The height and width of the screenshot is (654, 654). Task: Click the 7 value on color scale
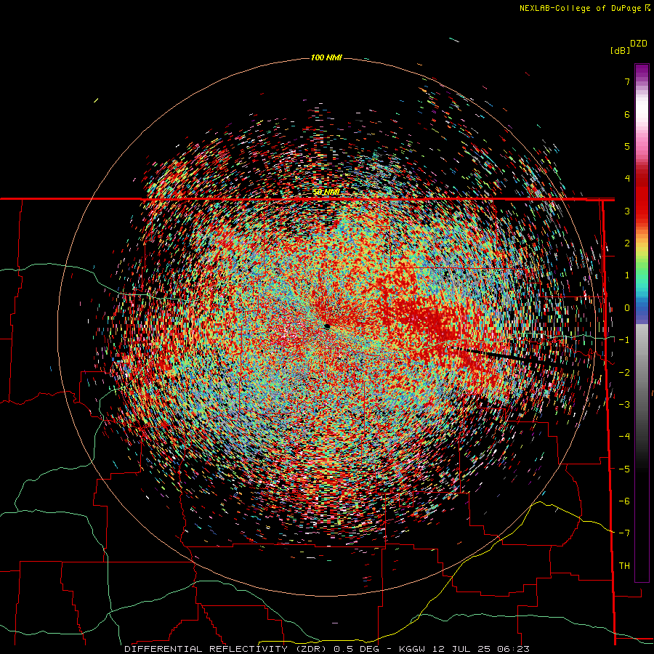point(627,81)
